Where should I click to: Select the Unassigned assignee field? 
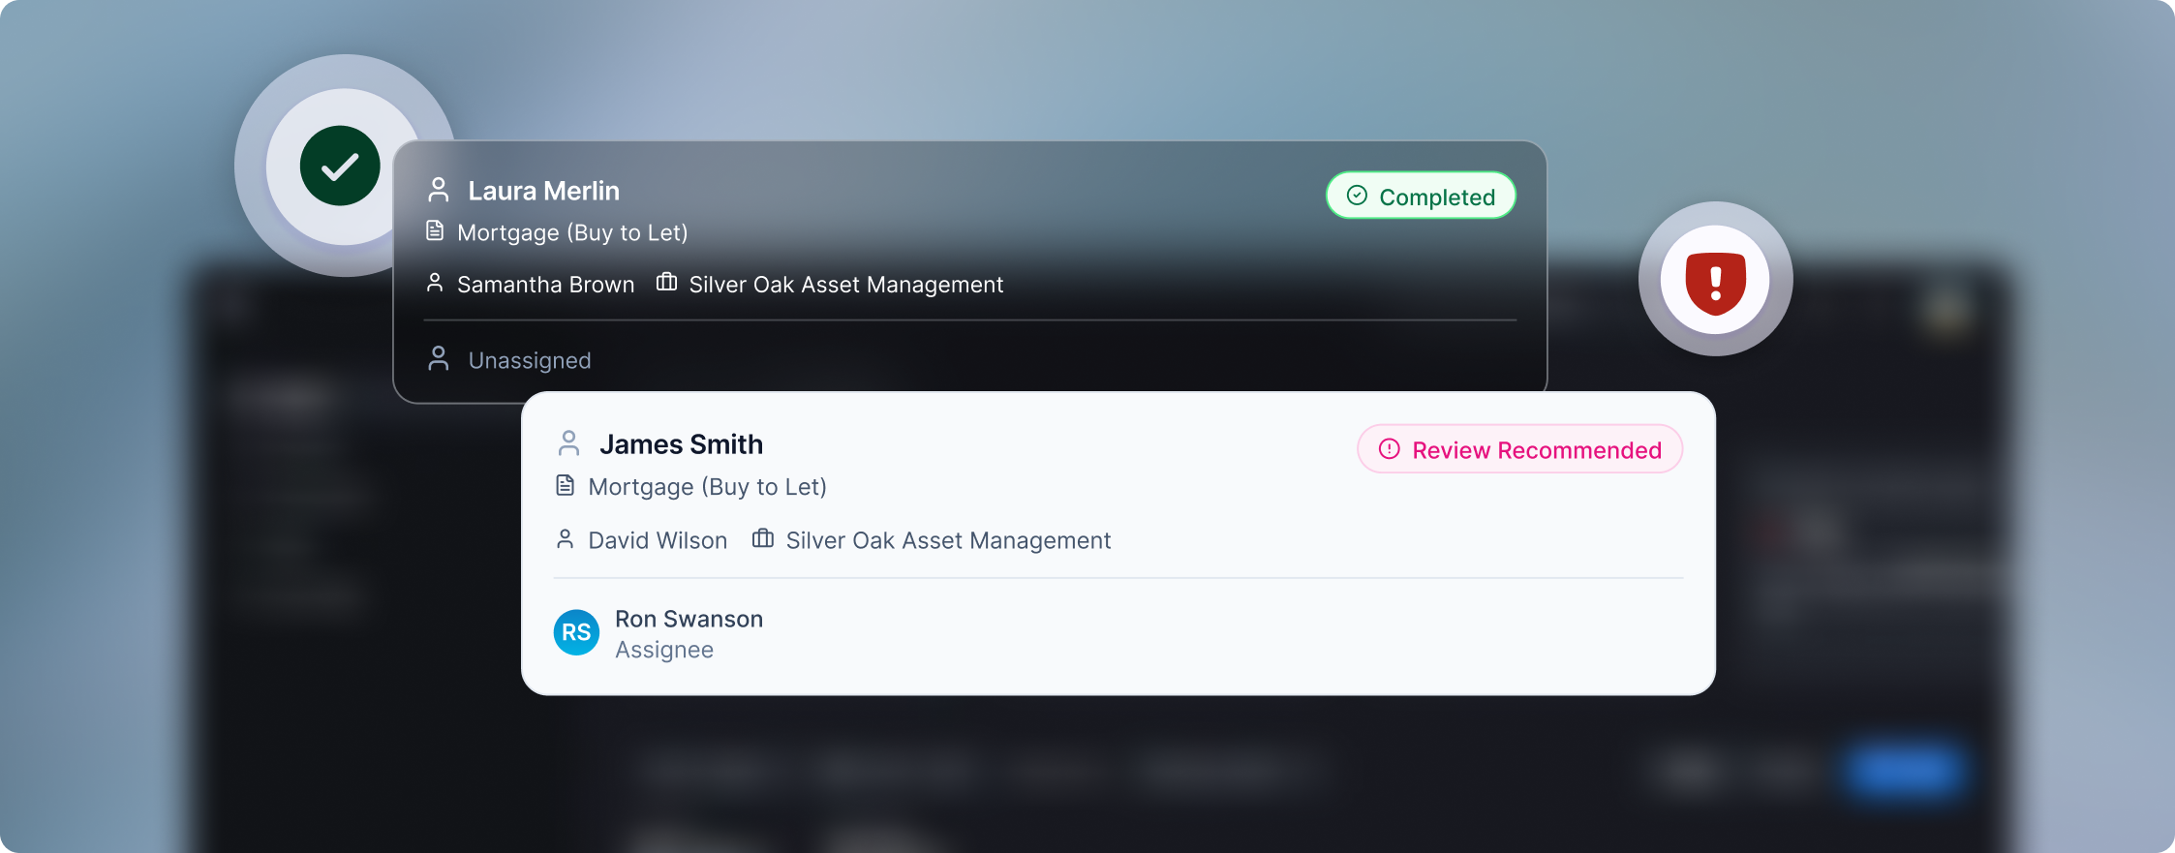tap(529, 360)
